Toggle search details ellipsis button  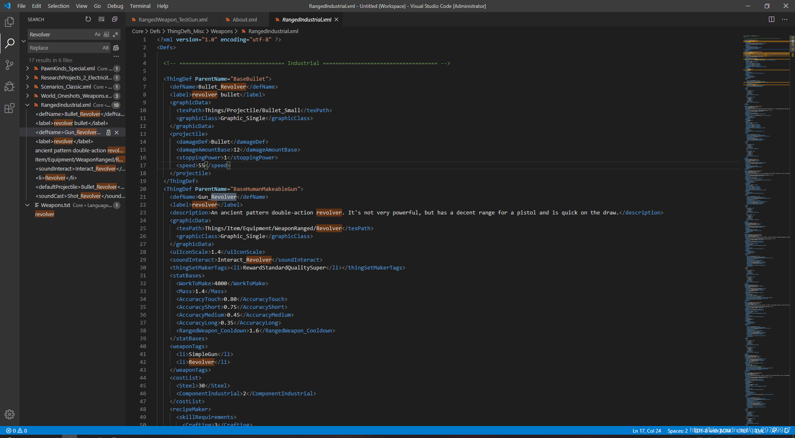click(x=116, y=56)
